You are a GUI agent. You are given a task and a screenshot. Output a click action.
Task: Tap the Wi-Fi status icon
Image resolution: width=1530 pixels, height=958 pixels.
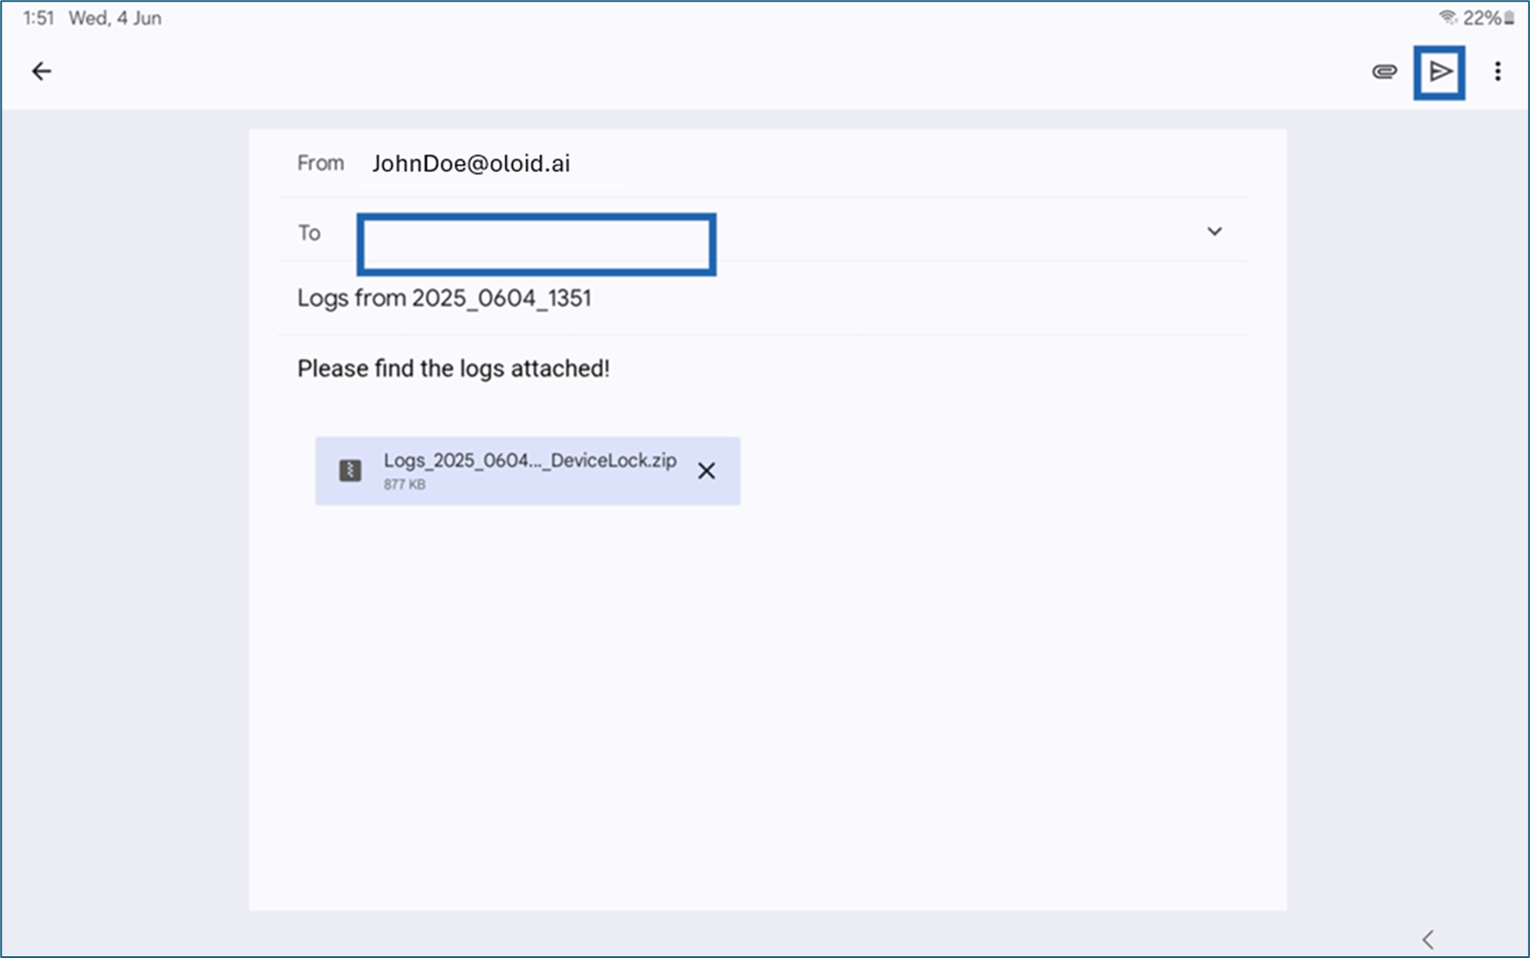[1447, 18]
